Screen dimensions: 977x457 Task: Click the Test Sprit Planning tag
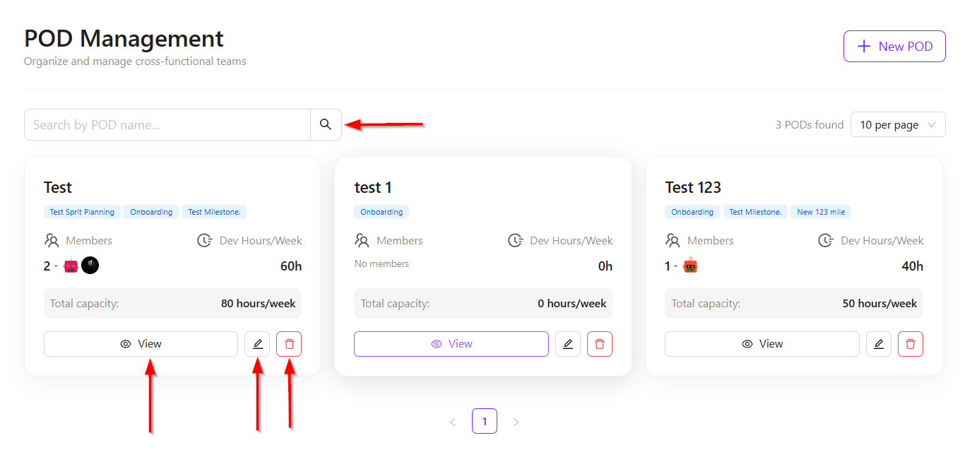82,212
